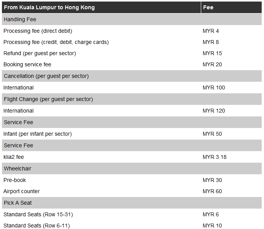Viewport: 264px width, 229px height.
Task: Select the 'Handling Fee' section row
Action: click(x=20, y=19)
